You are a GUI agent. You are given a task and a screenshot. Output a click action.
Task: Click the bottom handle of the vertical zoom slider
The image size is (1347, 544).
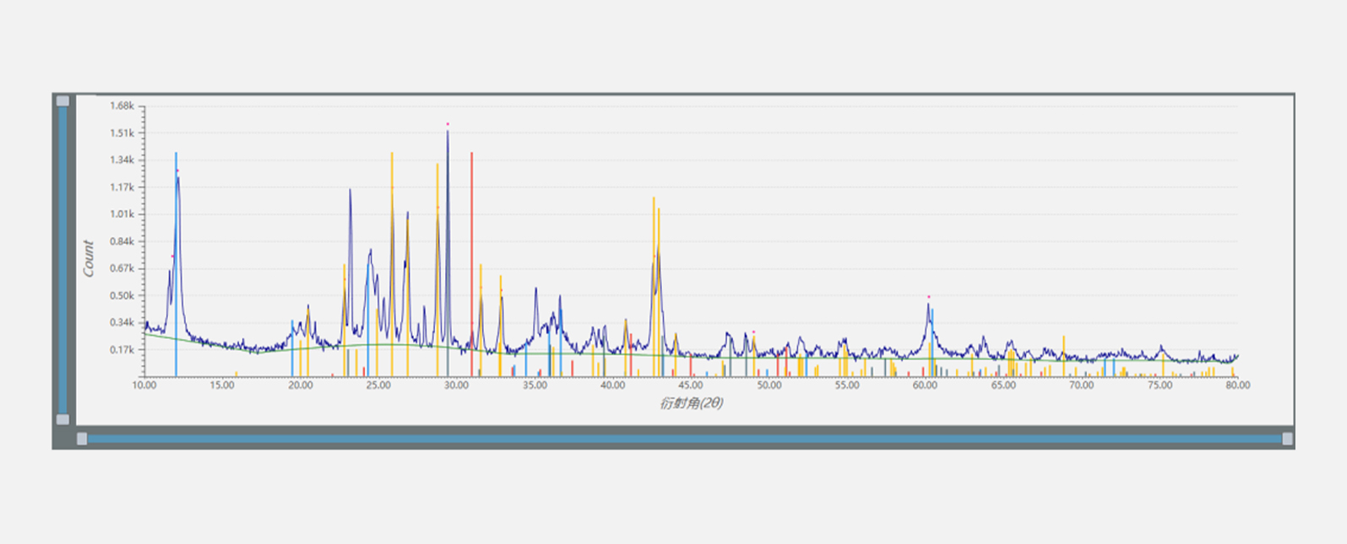(62, 419)
